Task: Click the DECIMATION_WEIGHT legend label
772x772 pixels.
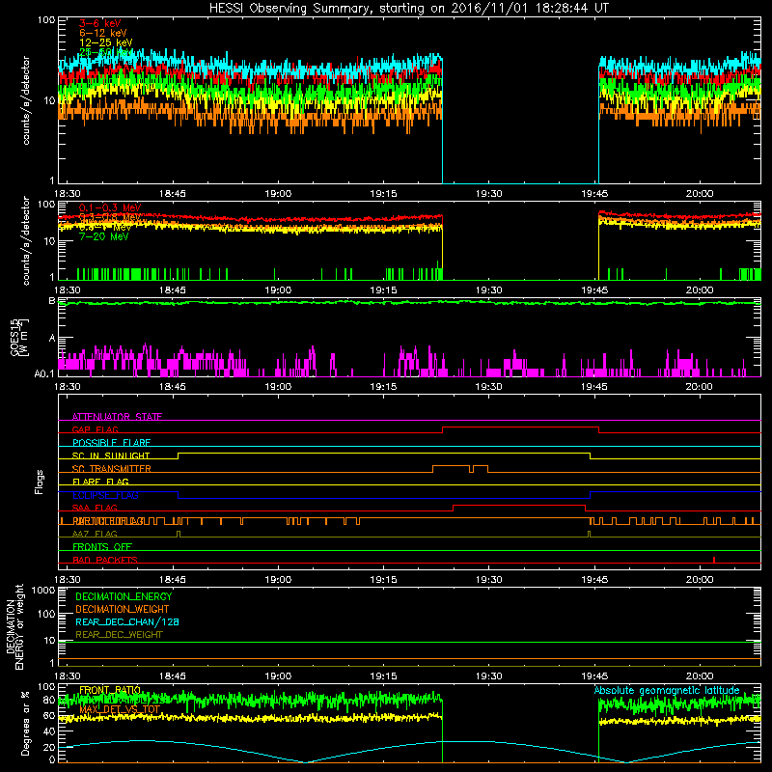Action: (123, 609)
